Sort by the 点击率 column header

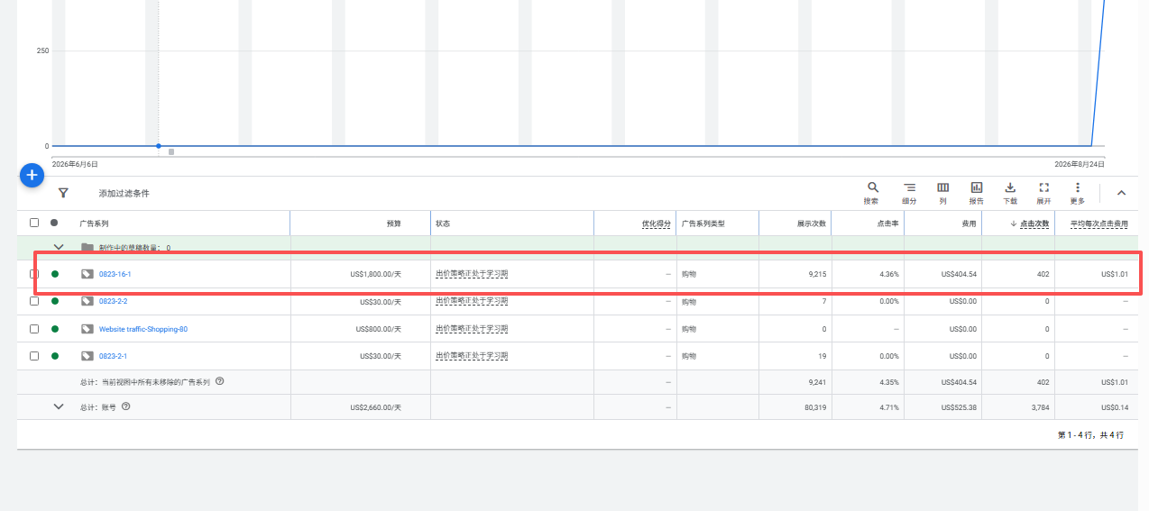click(x=888, y=224)
